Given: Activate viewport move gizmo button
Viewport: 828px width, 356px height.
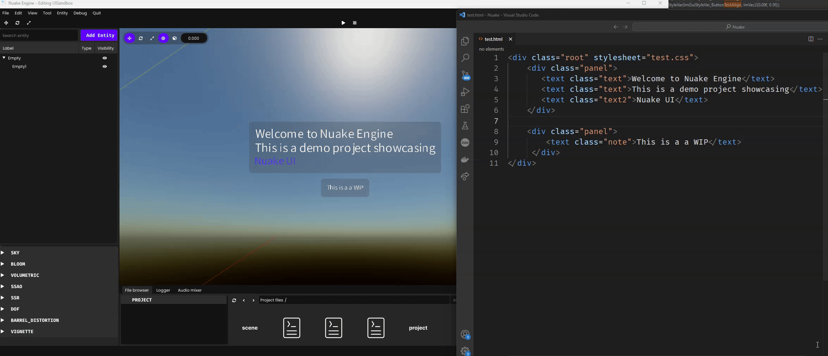Looking at the screenshot, I should pyautogui.click(x=130, y=38).
